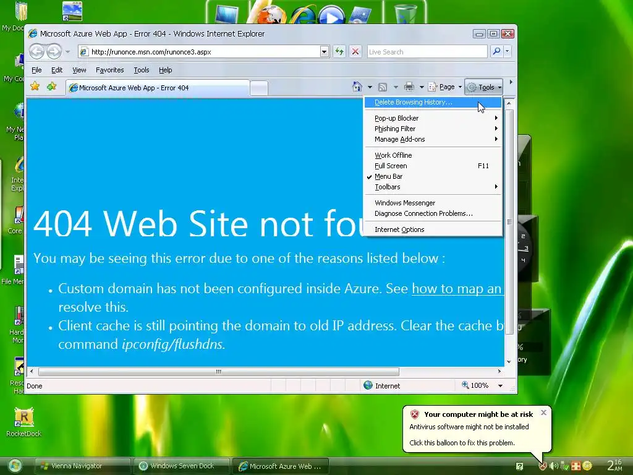Expand the Print dropdown arrow
Image resolution: width=633 pixels, height=475 pixels.
tap(422, 87)
